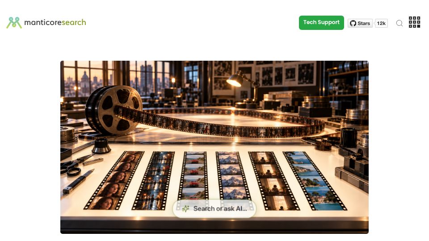Viewport: 429px width, 241px height.
Task: Click the film editing hero image
Action: (x=214, y=147)
